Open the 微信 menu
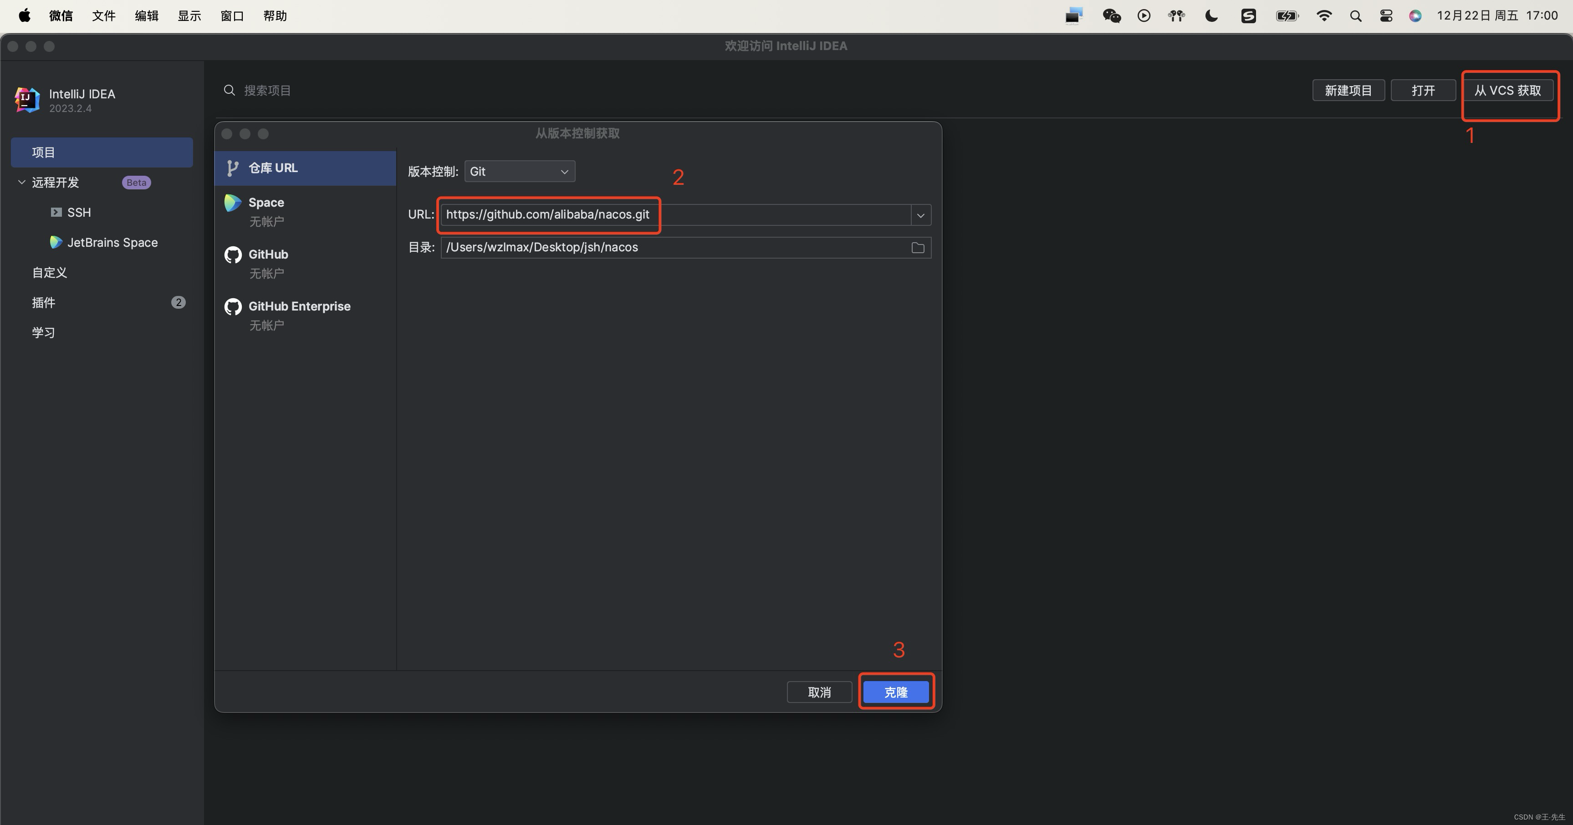The image size is (1573, 825). [61, 16]
